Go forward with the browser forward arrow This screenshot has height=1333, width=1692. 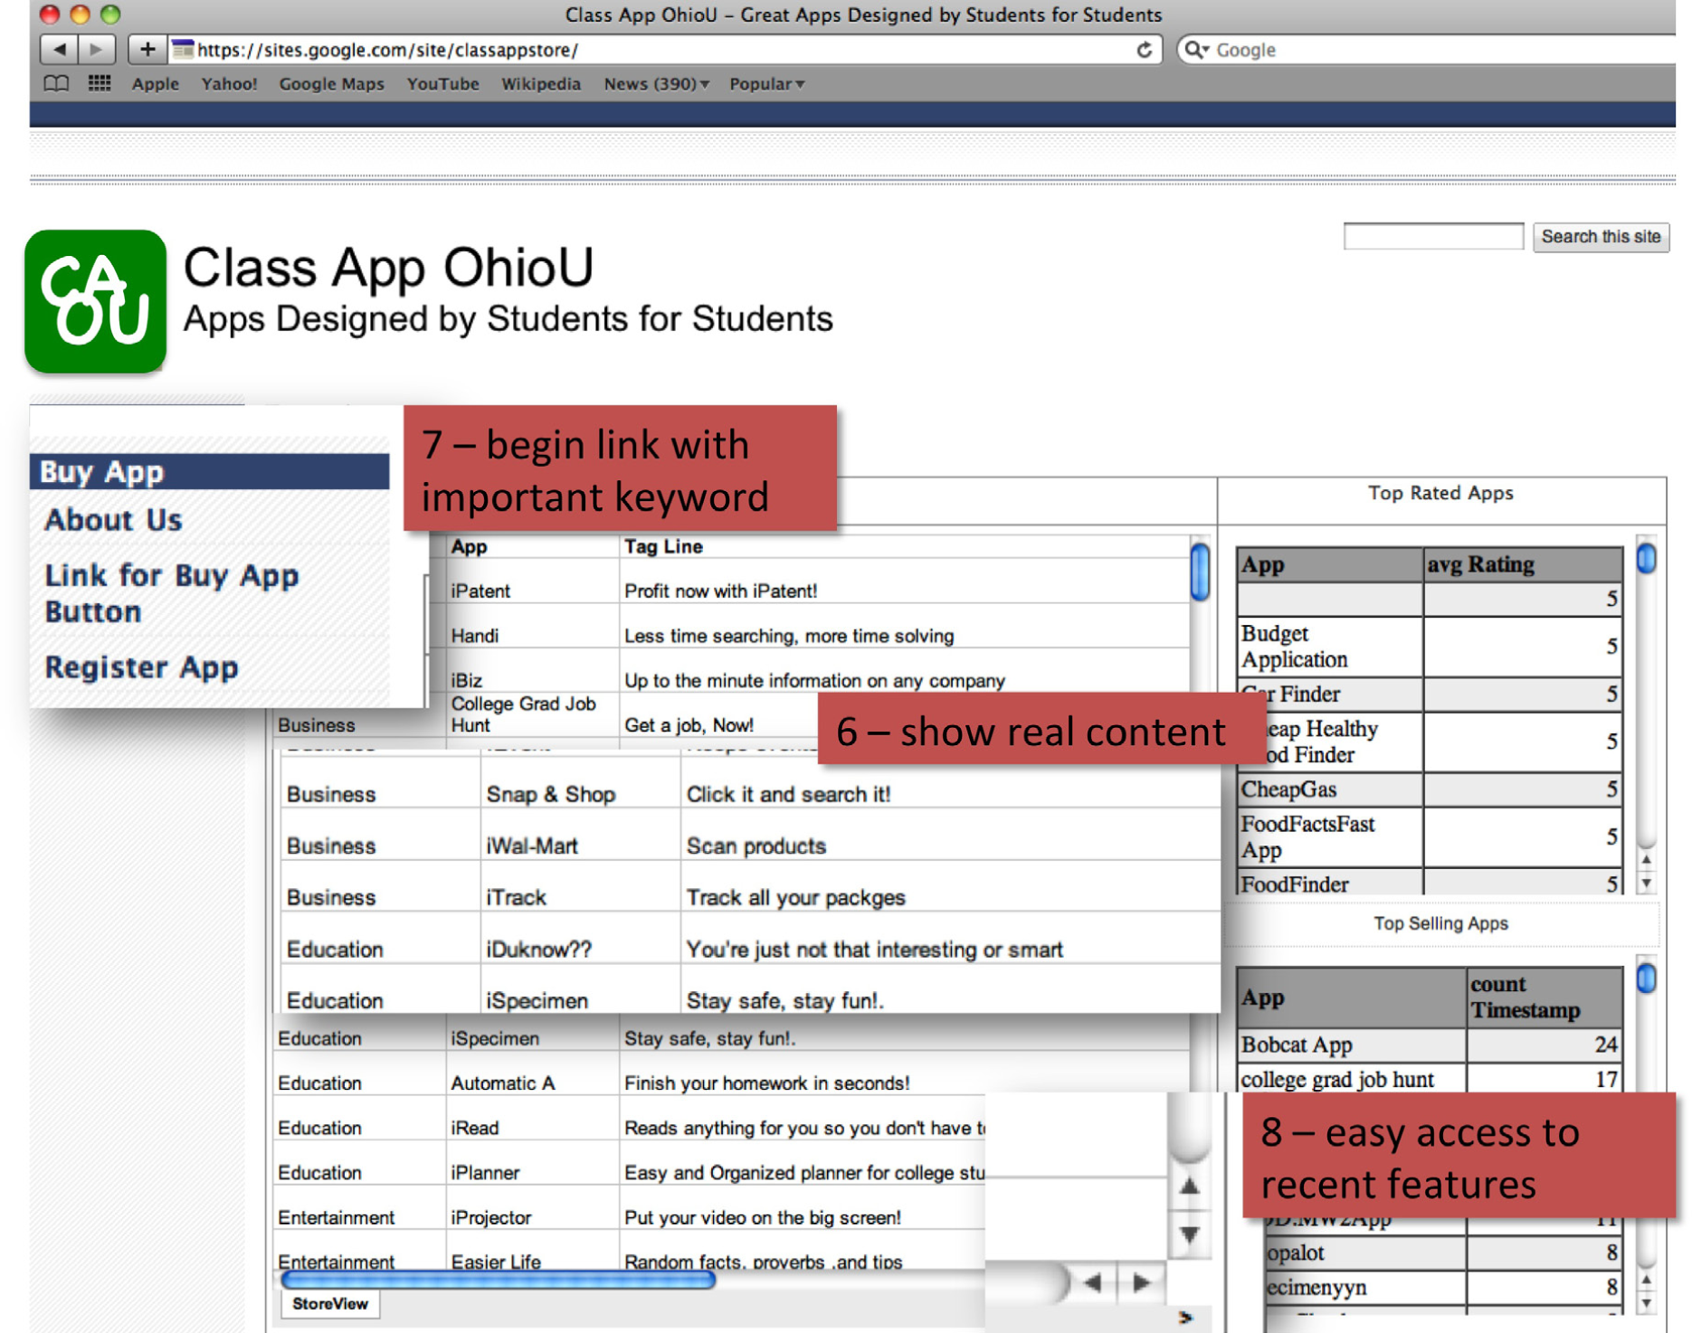[97, 49]
